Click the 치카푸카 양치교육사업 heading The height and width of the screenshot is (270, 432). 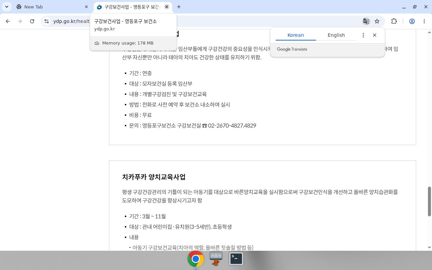click(154, 177)
